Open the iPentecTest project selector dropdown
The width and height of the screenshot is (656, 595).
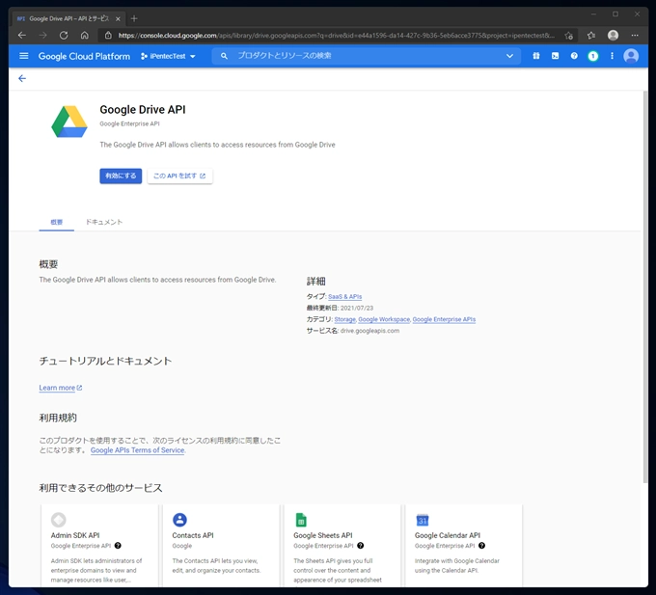click(x=168, y=56)
